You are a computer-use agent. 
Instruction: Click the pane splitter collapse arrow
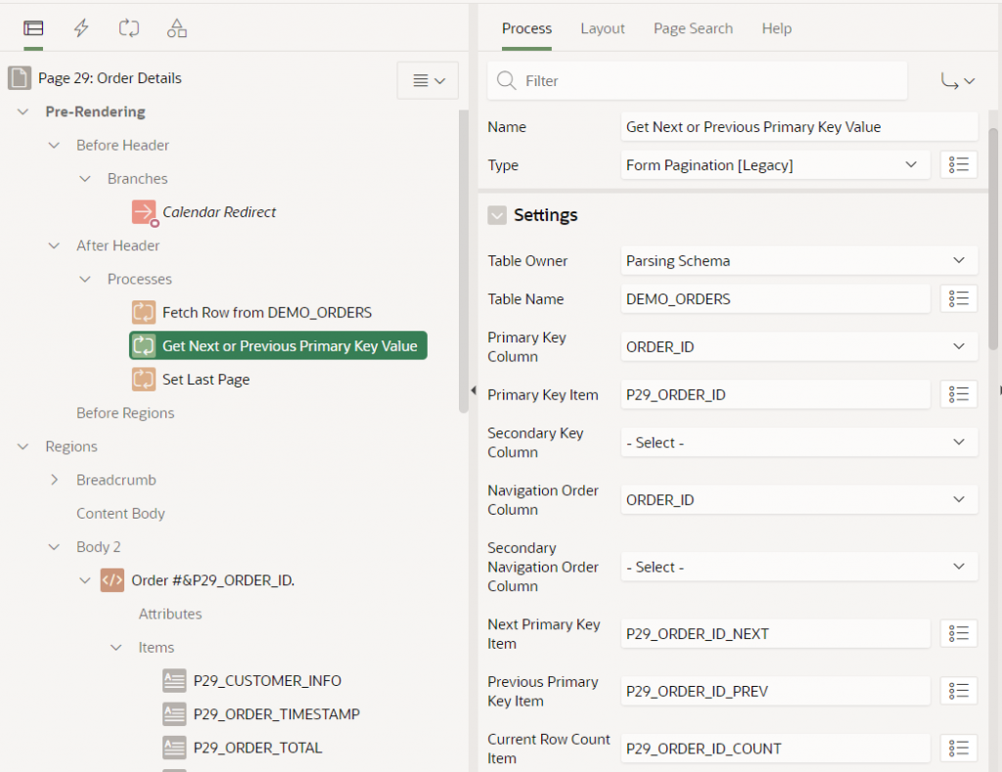point(474,390)
